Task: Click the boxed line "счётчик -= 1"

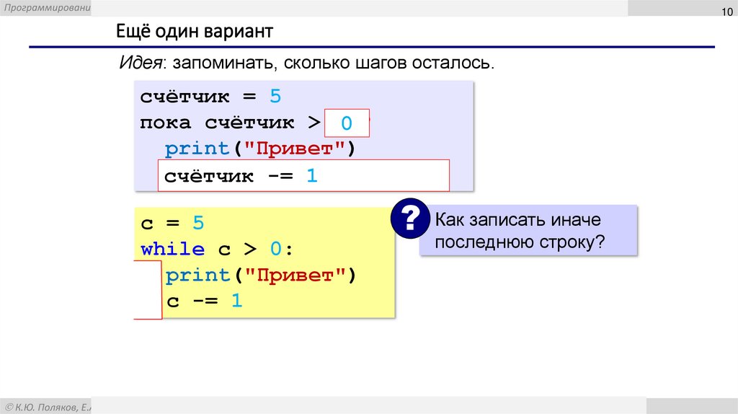Action: click(303, 176)
